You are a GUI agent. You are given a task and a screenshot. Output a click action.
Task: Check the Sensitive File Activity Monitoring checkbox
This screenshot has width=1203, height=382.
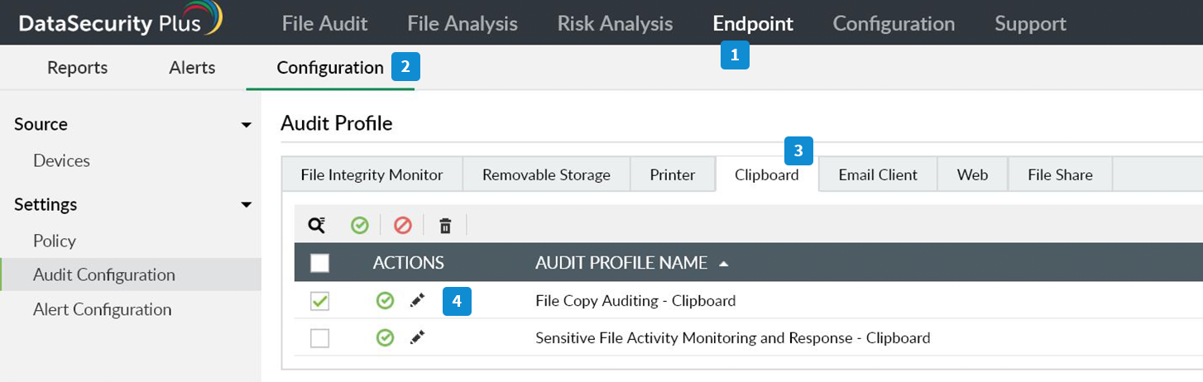pos(319,337)
